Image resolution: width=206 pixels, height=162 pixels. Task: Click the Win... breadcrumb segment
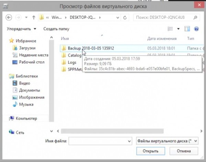pyautogui.click(x=57, y=17)
